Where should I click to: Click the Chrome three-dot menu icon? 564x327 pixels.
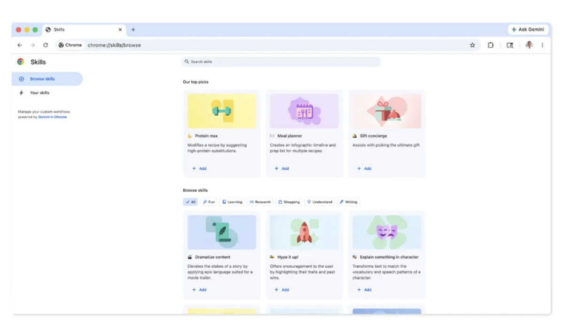coord(542,45)
